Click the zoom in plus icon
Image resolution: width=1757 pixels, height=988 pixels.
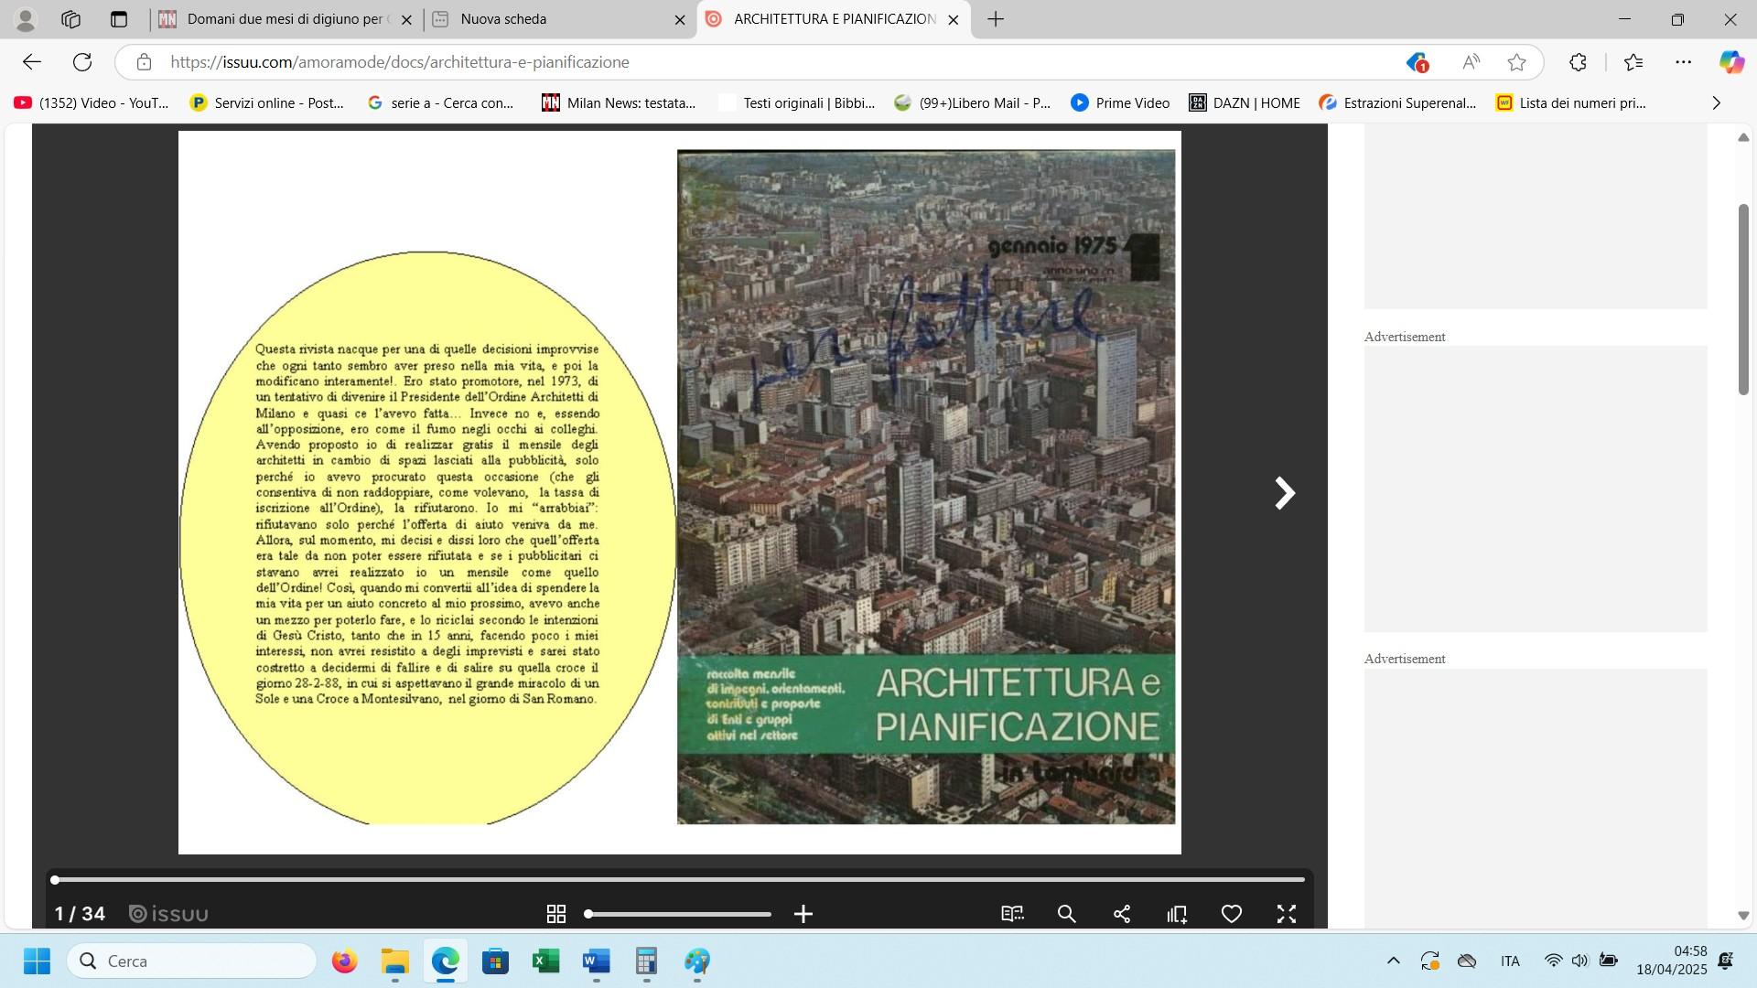803,914
